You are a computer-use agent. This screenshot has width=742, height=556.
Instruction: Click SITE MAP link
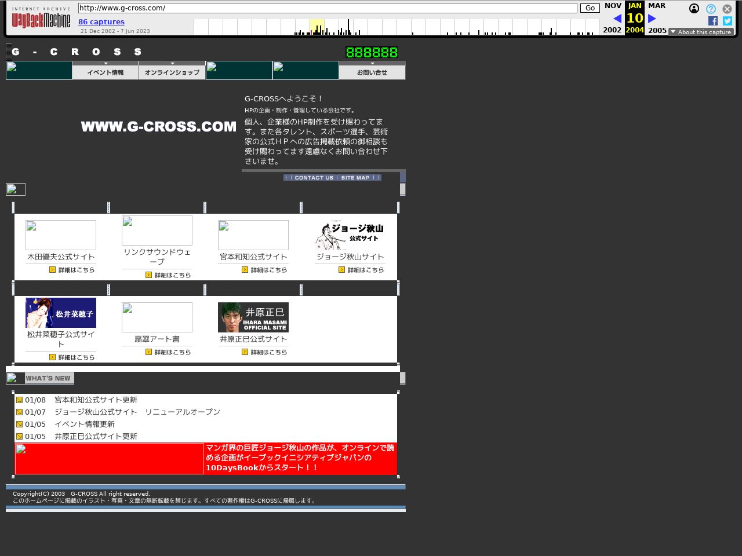tap(355, 178)
